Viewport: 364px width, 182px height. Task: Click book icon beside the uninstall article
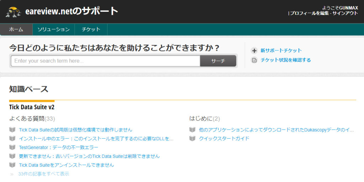click(x=12, y=165)
